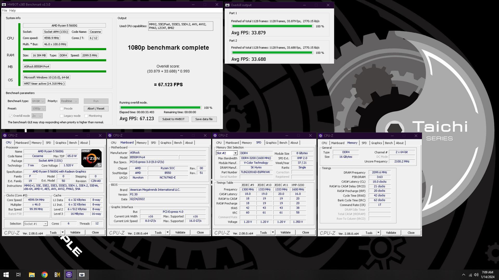Open the volume tray icon

tap(476, 275)
